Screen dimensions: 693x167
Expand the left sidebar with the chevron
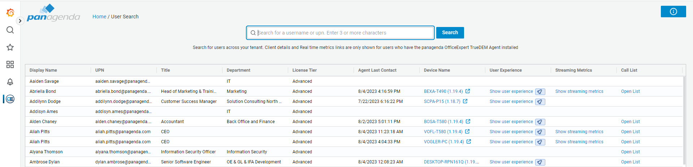[20, 21]
